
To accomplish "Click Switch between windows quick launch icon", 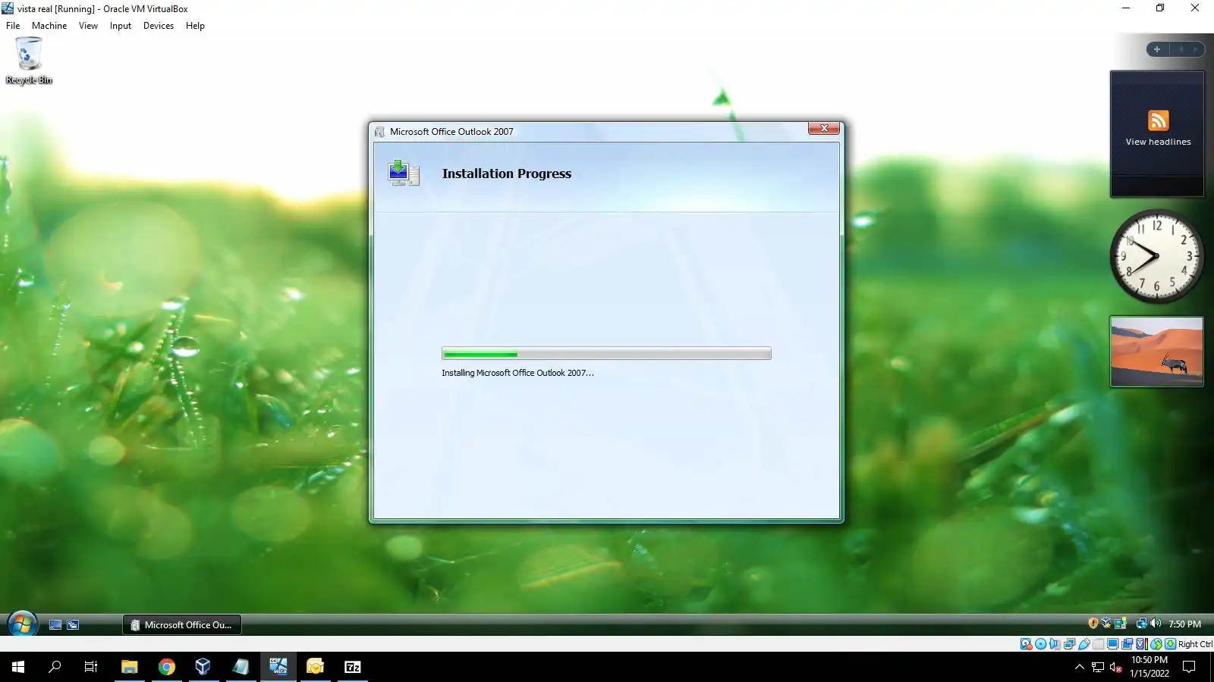I will [x=73, y=625].
